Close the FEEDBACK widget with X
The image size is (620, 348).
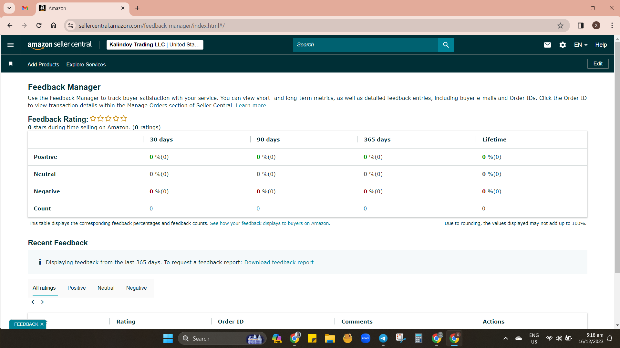42,324
